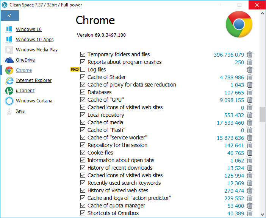Enable the Log files checkbox
Viewport: 266px width, 218px height.
pyautogui.click(x=83, y=70)
